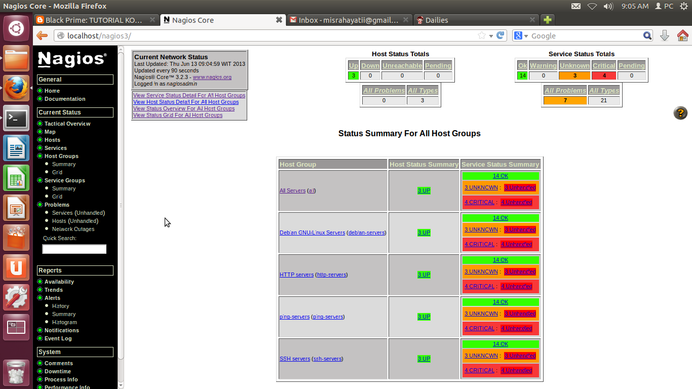This screenshot has width=692, height=389.
Task: Open the mail indicator in top panel
Action: point(576,6)
